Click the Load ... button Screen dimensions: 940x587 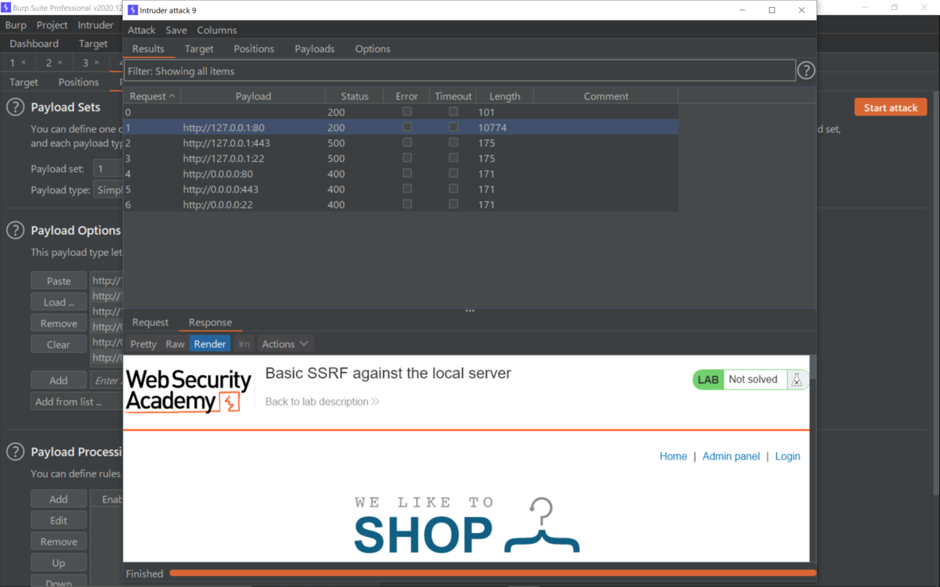[59, 302]
